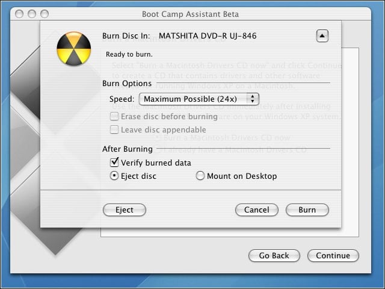
Task: Click the window zoom button
Action: pos(45,14)
